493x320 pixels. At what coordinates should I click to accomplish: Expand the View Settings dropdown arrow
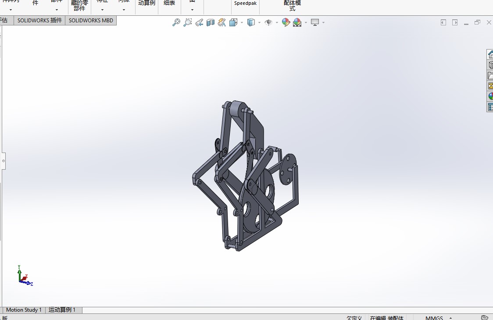(x=324, y=23)
